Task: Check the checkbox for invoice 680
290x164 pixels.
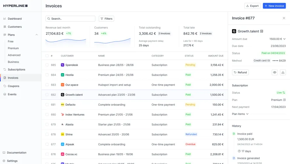Action: (x=47, y=115)
